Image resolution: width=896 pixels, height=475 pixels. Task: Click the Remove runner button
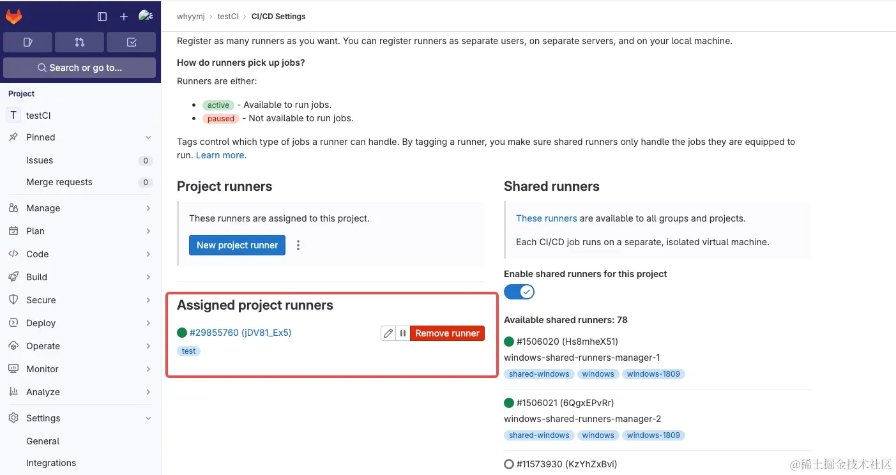pyautogui.click(x=447, y=333)
